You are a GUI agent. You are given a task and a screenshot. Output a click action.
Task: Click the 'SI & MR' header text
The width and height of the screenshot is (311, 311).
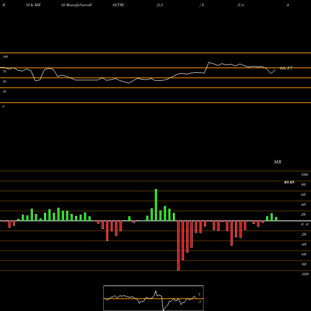coord(33,5)
